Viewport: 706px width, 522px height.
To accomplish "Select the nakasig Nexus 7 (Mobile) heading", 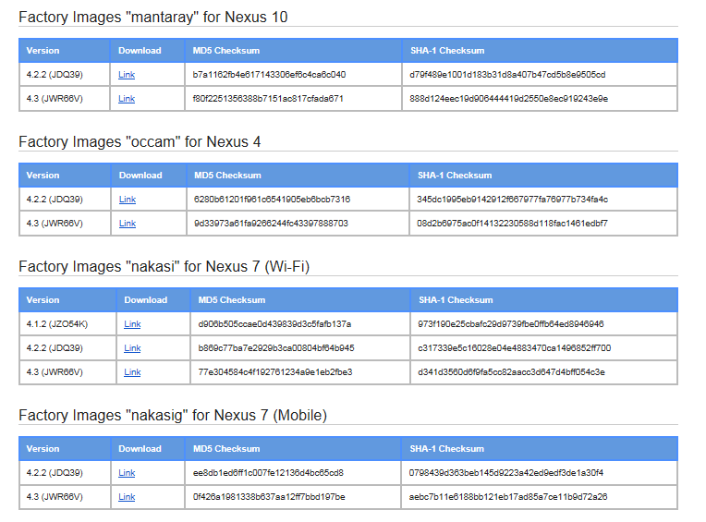I will pos(173,415).
